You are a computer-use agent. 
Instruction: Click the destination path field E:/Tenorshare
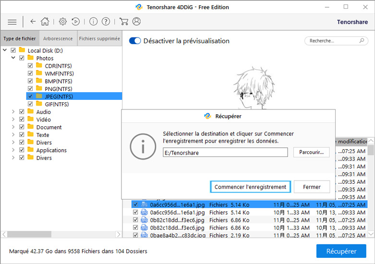225,152
